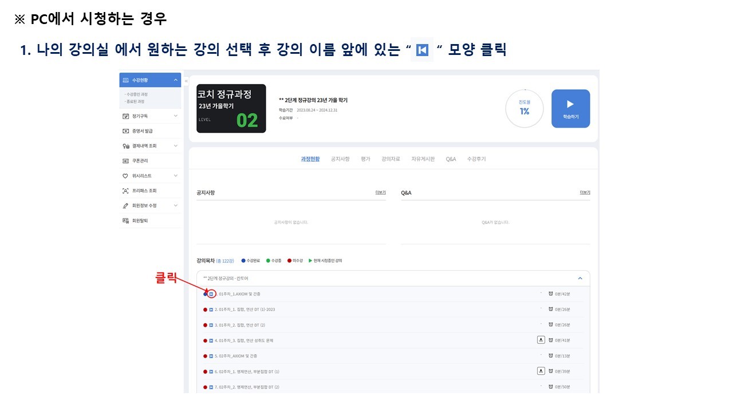
Task: Collapse the 수강현황 menu chevron
Action: 175,80
